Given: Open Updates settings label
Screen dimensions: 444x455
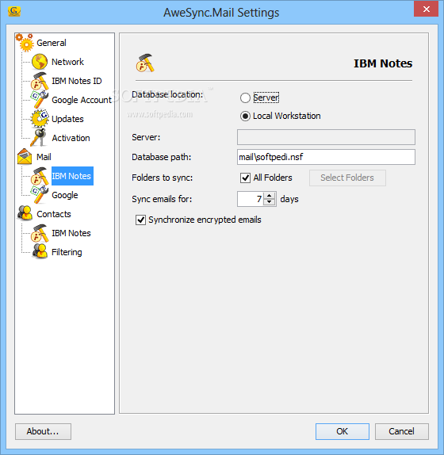Looking at the screenshot, I should (x=67, y=119).
